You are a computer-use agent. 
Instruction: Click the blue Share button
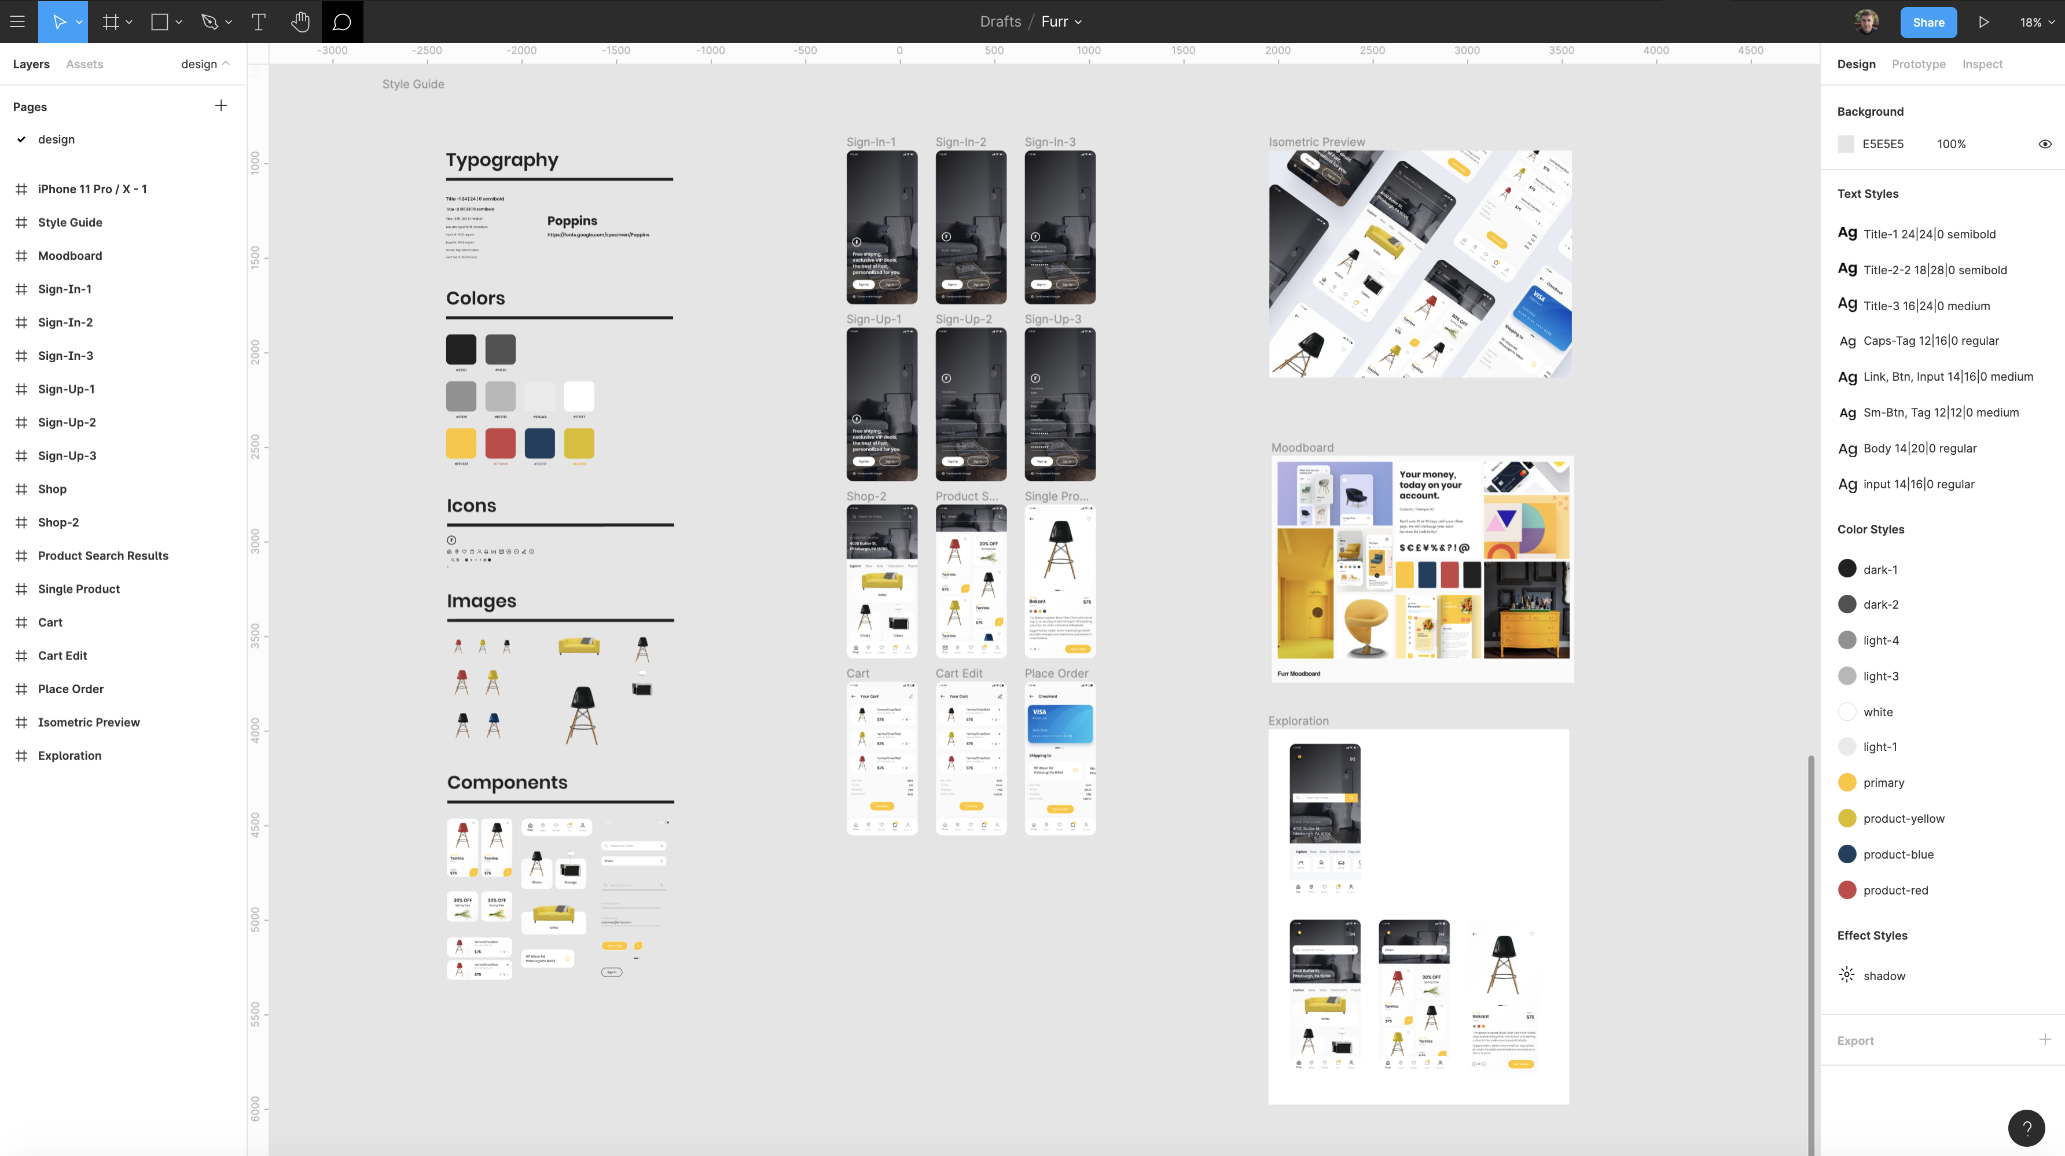1928,23
